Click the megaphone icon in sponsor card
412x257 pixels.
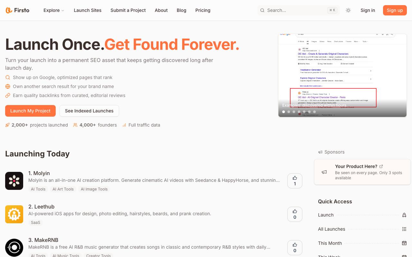[324, 172]
